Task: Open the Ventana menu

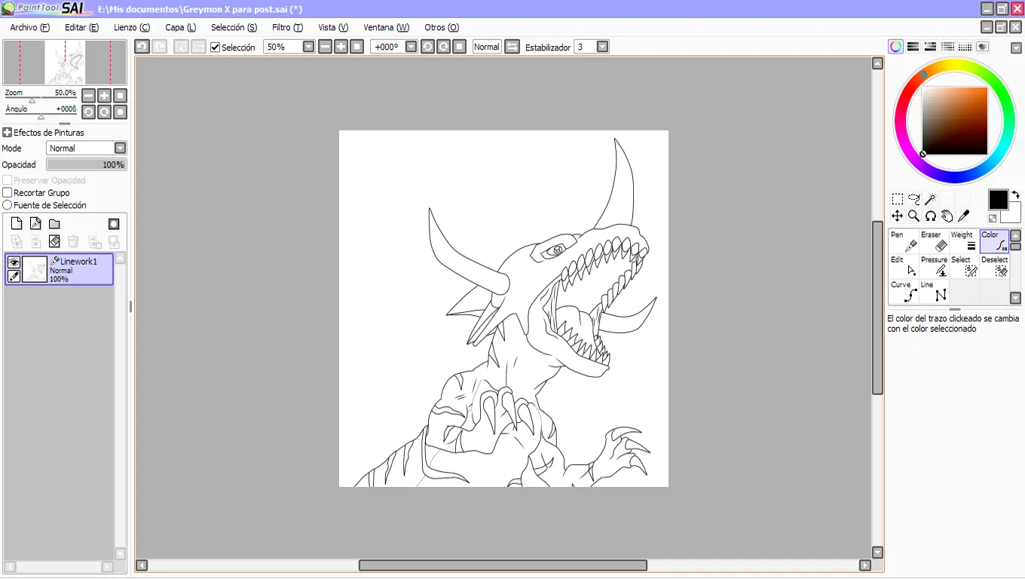Action: 387,27
